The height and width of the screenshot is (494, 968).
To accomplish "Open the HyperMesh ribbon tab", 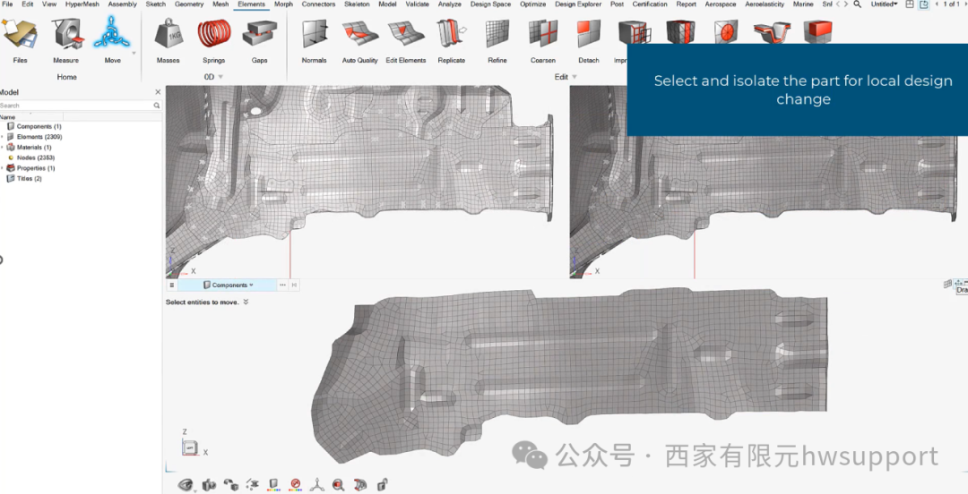I will (82, 4).
